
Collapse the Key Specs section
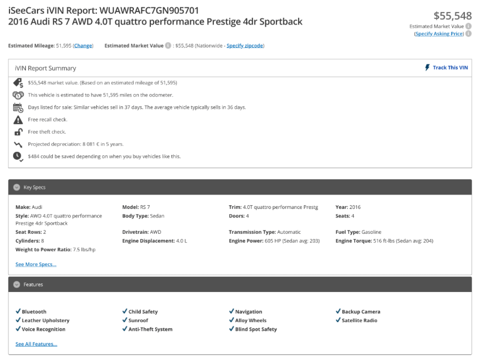17,187
